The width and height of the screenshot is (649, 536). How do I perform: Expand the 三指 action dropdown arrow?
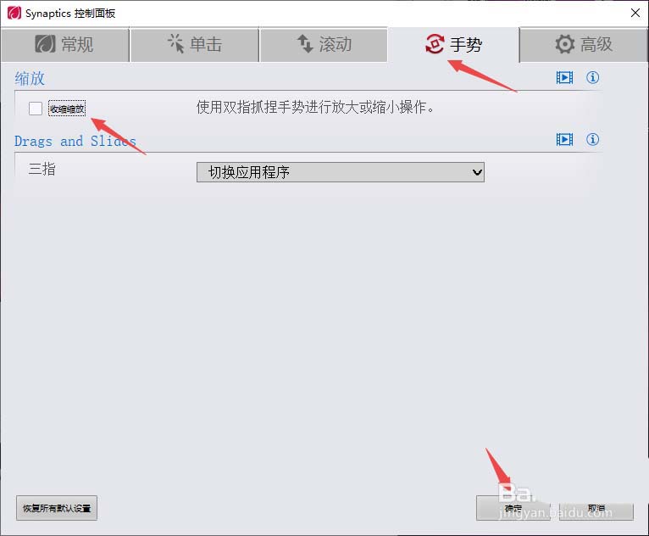[477, 172]
